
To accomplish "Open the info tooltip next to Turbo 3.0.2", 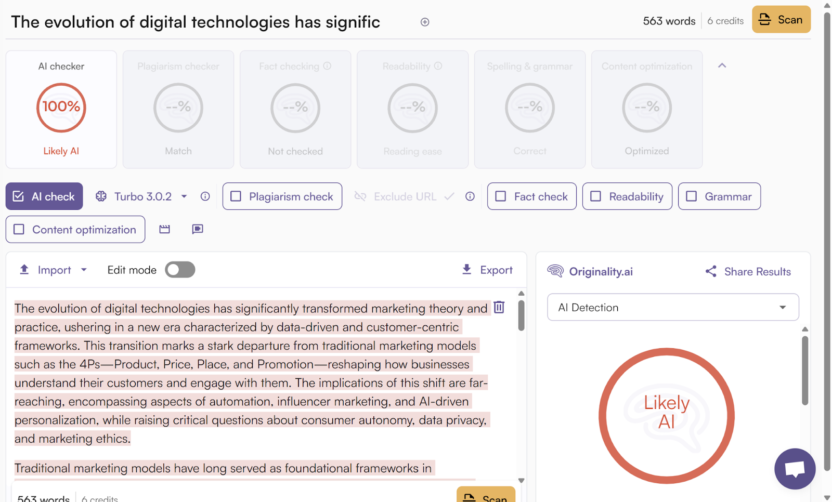I will pos(205,196).
